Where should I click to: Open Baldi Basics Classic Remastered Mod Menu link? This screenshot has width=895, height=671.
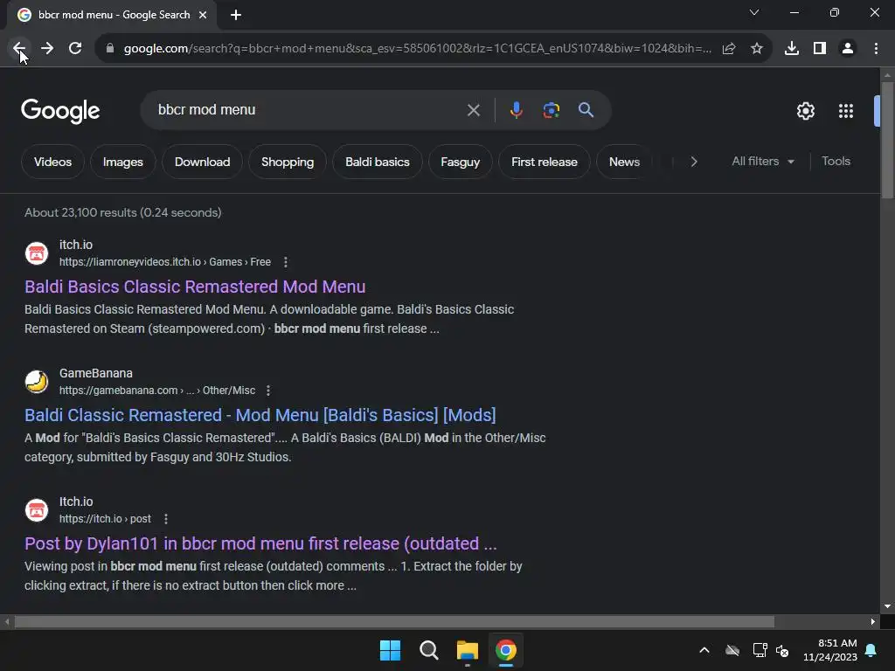195,287
